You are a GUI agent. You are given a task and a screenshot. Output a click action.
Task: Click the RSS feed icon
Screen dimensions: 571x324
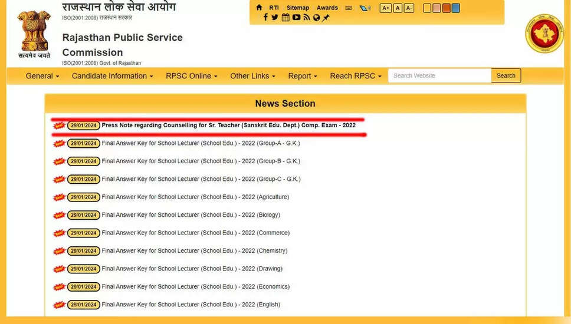(x=307, y=18)
